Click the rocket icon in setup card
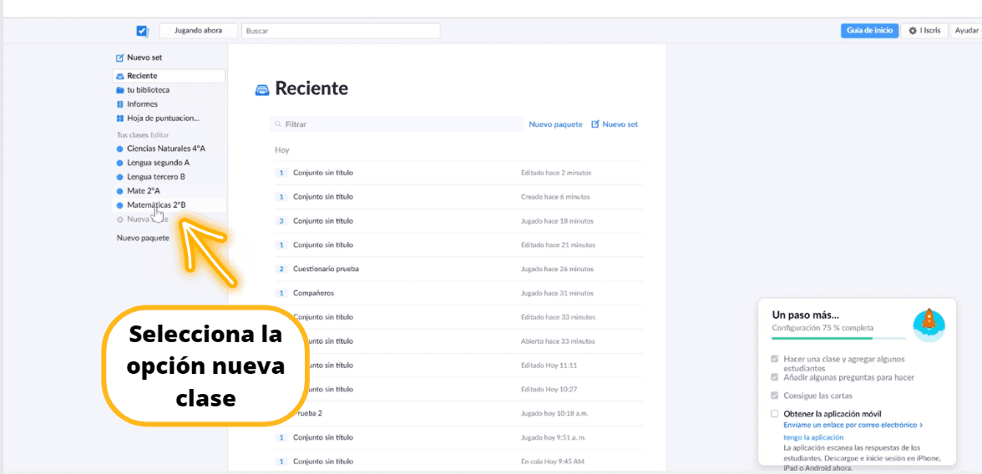This screenshot has height=474, width=982. 929,325
